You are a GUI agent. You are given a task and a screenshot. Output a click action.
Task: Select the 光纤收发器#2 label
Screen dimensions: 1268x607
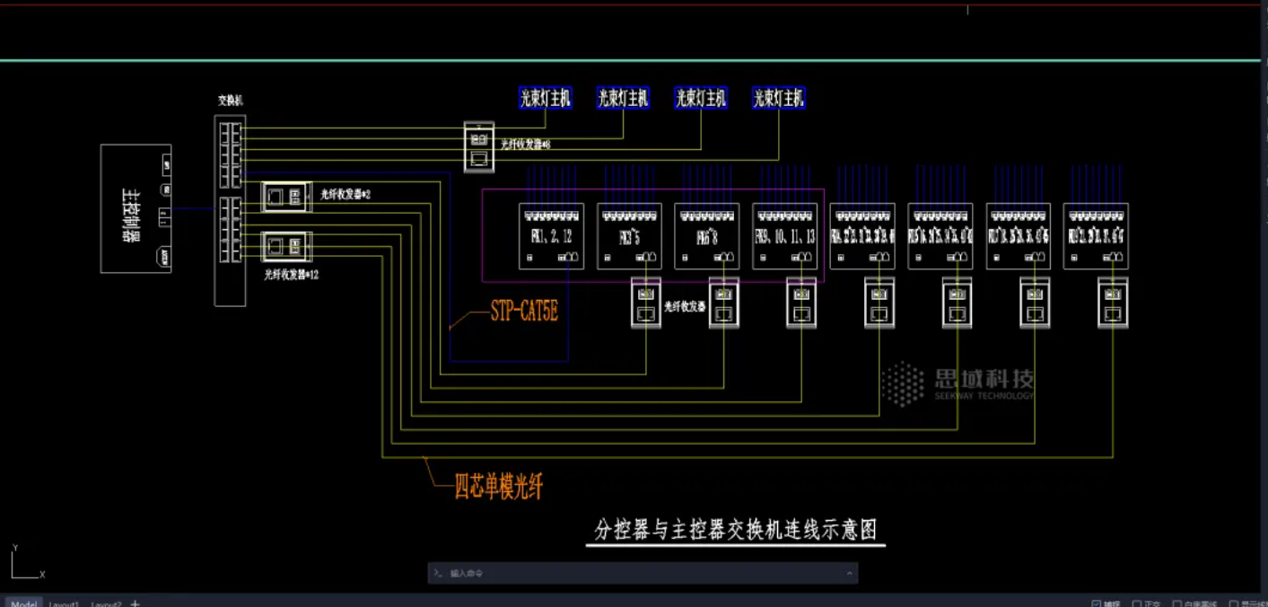pyautogui.click(x=345, y=194)
